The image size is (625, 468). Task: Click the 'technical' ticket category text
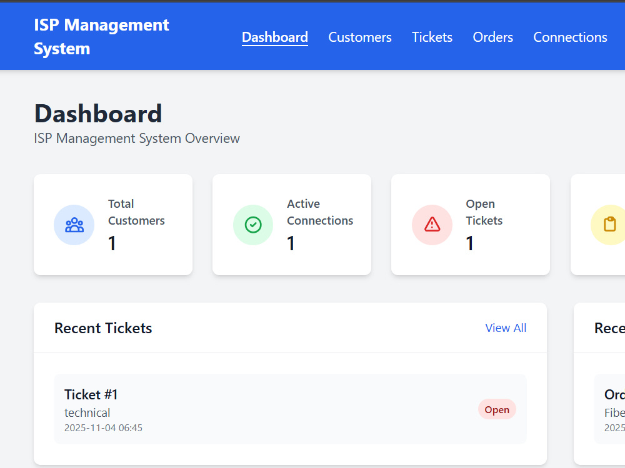87,412
